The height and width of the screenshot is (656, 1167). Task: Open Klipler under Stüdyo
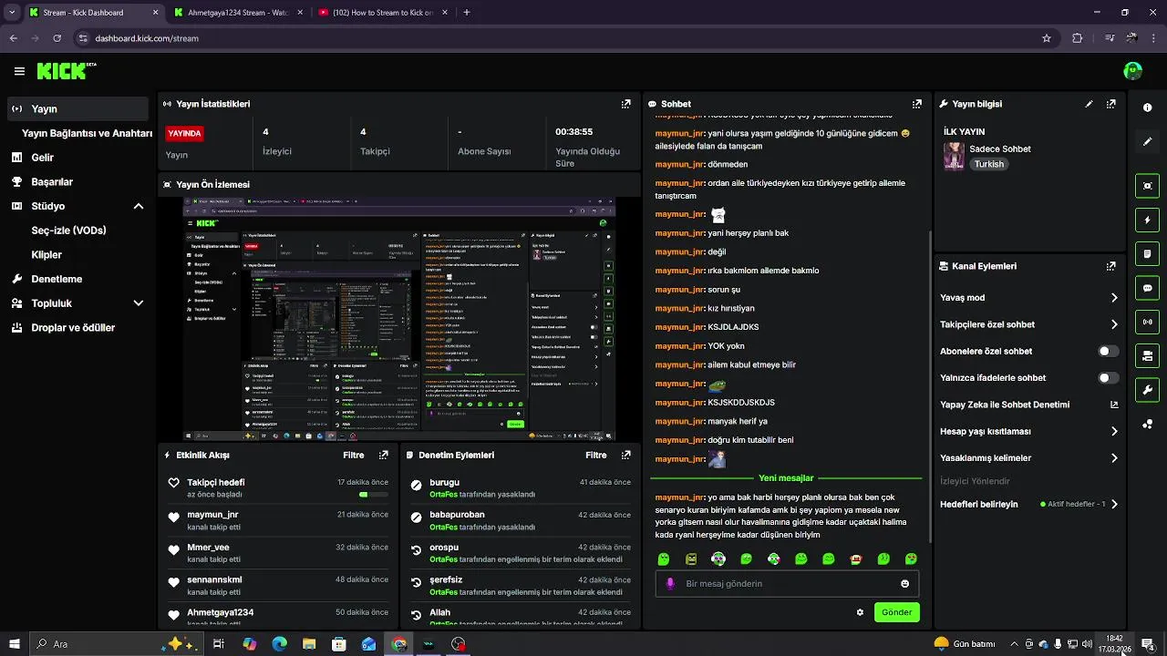click(x=46, y=255)
